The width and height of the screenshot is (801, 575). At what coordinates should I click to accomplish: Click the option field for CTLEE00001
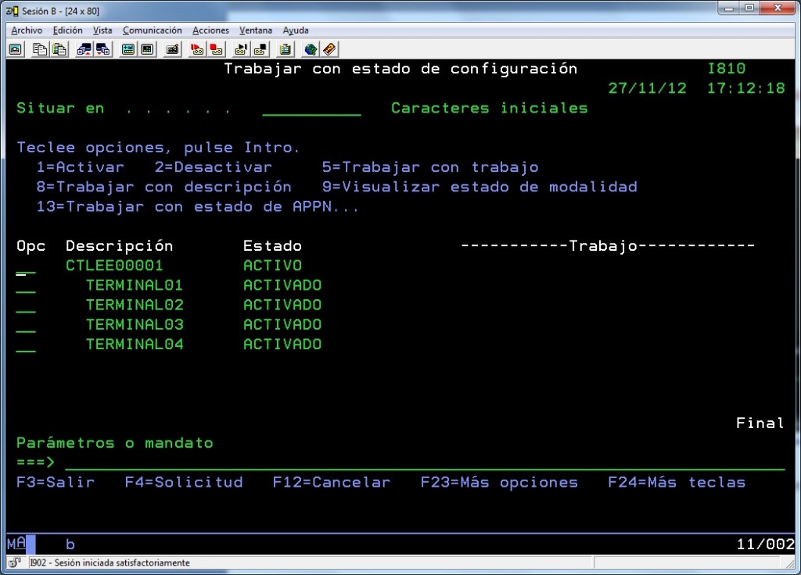[x=26, y=266]
